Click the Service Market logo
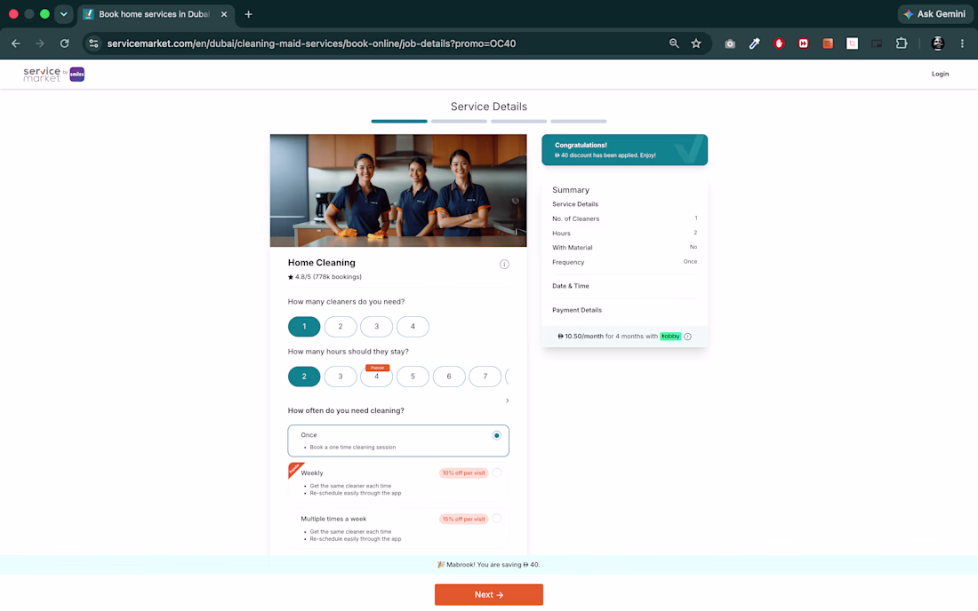This screenshot has height=611, width=978. (x=53, y=74)
